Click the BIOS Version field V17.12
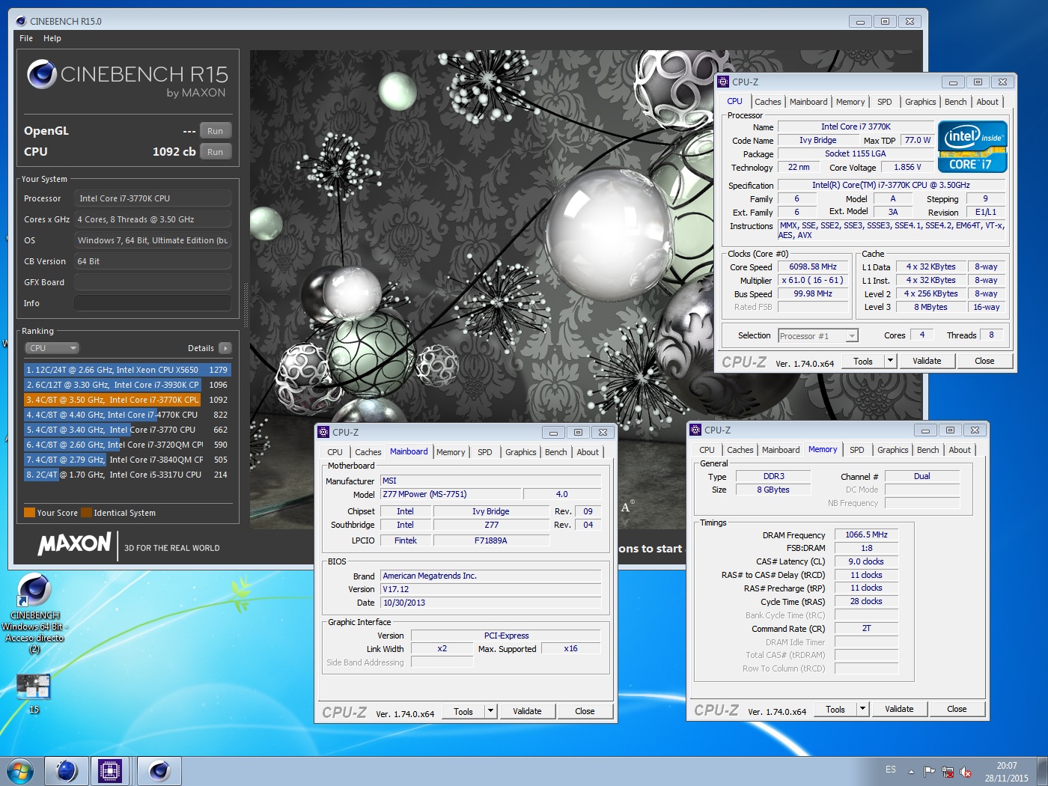The width and height of the screenshot is (1048, 786). [x=491, y=590]
